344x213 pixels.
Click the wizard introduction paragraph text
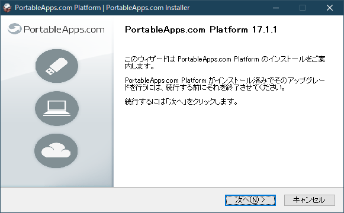tap(225, 63)
